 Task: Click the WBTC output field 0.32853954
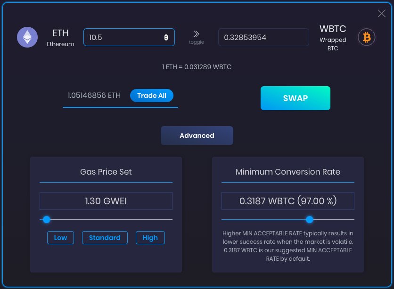point(263,37)
